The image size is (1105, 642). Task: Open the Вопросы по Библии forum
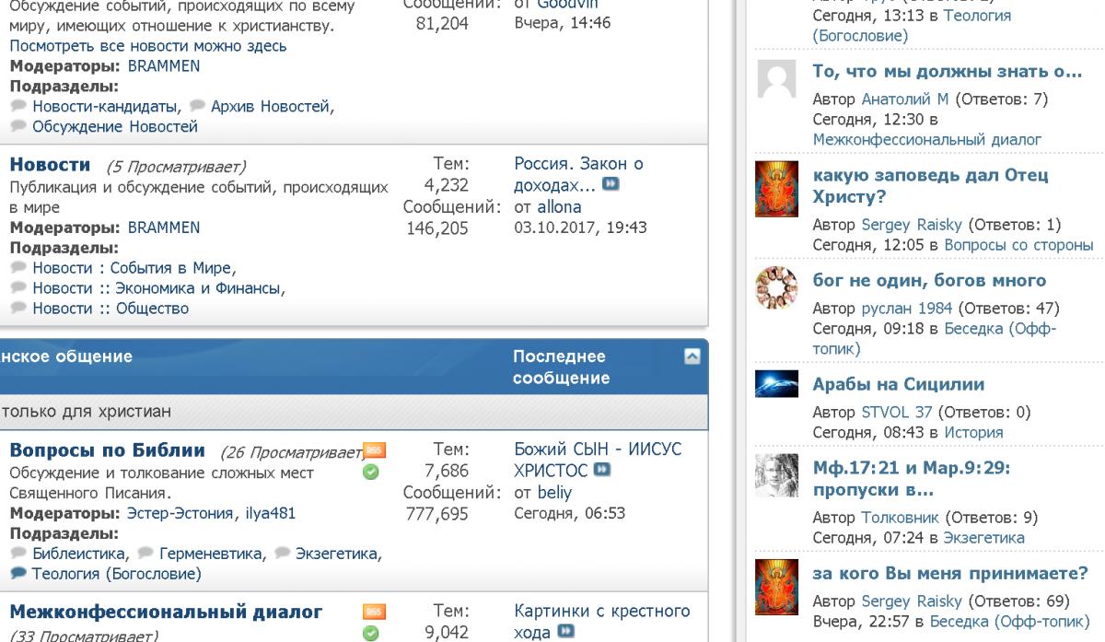pos(107,450)
